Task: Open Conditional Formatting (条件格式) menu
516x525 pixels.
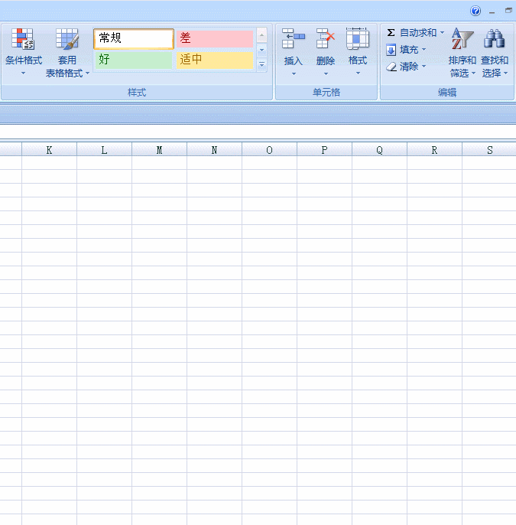Action: point(23,52)
